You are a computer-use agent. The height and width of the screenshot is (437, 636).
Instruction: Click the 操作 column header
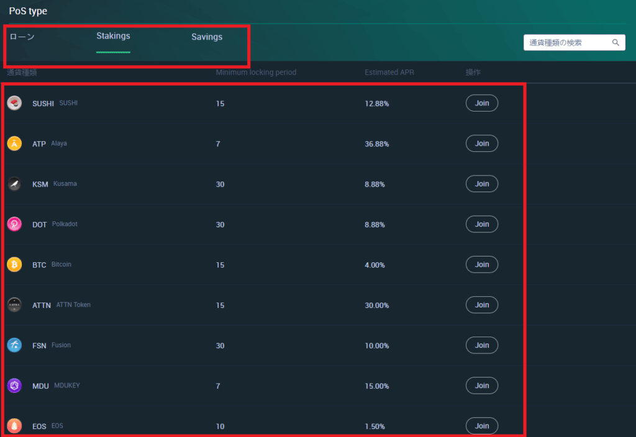473,73
